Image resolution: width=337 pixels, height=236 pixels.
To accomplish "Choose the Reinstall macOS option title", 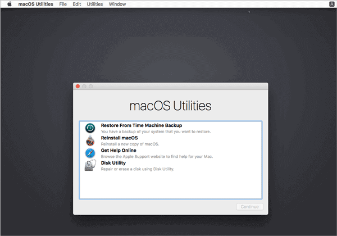I will tap(119, 138).
